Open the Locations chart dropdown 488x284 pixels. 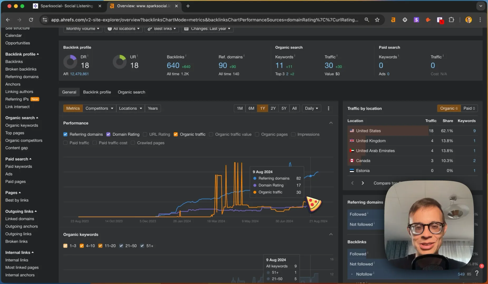click(130, 108)
